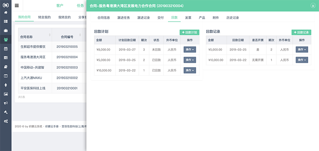Select the green users icon in the sidebar
Image resolution: width=319 pixels, height=151 pixels.
click(x=6, y=39)
